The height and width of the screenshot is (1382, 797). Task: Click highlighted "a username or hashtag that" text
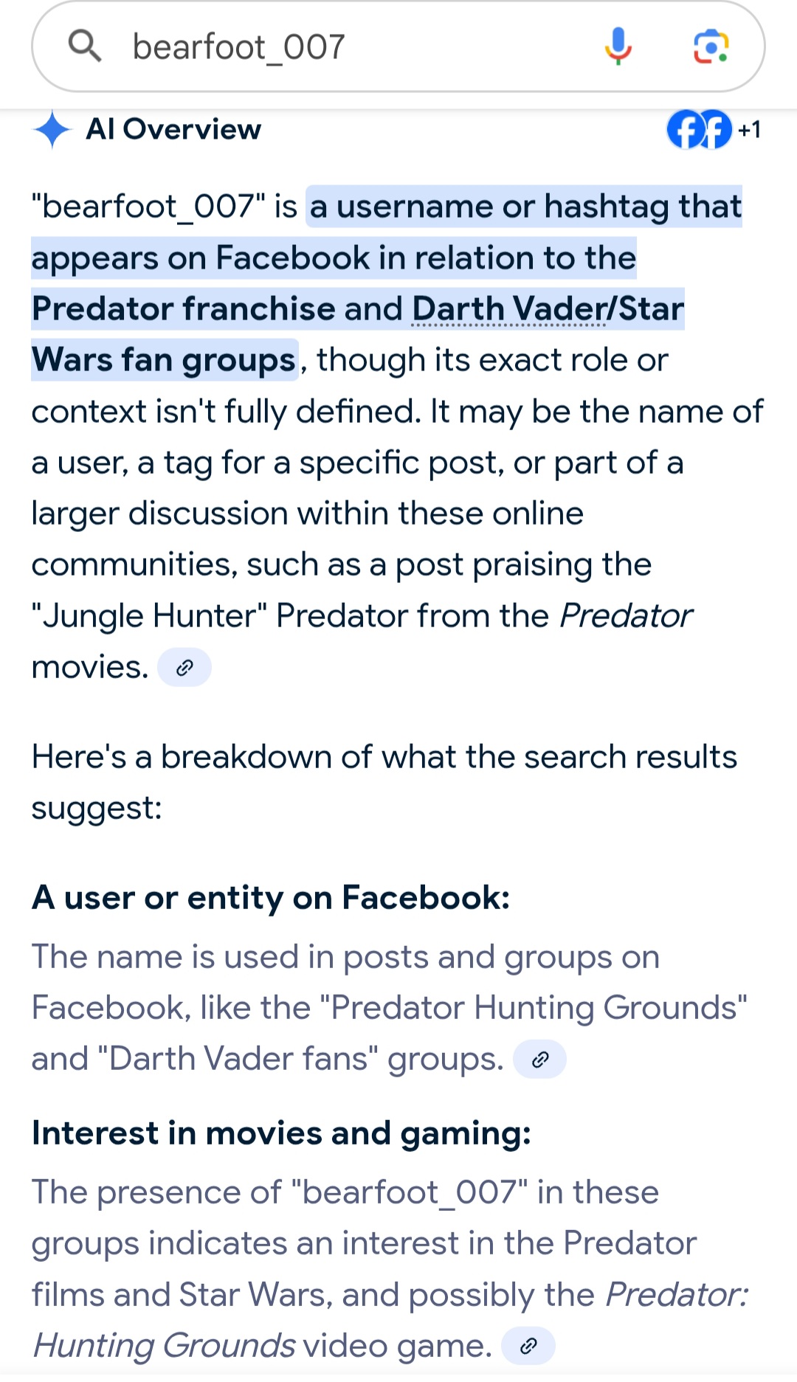(x=525, y=207)
